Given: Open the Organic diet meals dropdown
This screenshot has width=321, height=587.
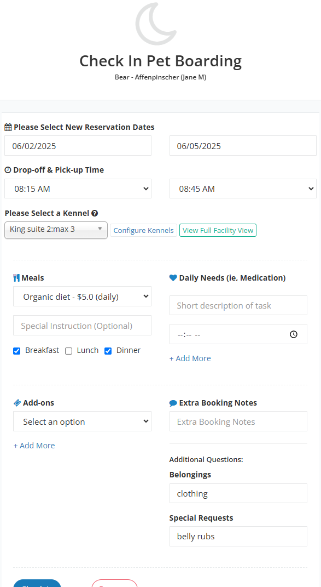Looking at the screenshot, I should coord(82,297).
